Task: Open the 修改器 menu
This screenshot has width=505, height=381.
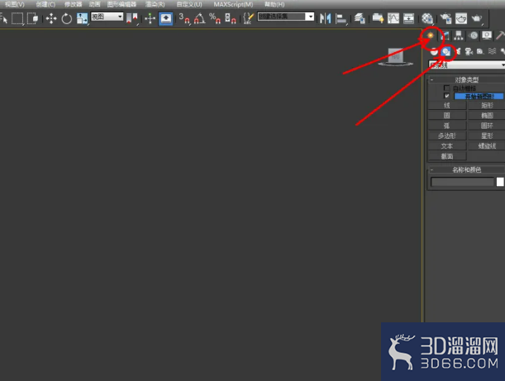Action: pos(73,4)
